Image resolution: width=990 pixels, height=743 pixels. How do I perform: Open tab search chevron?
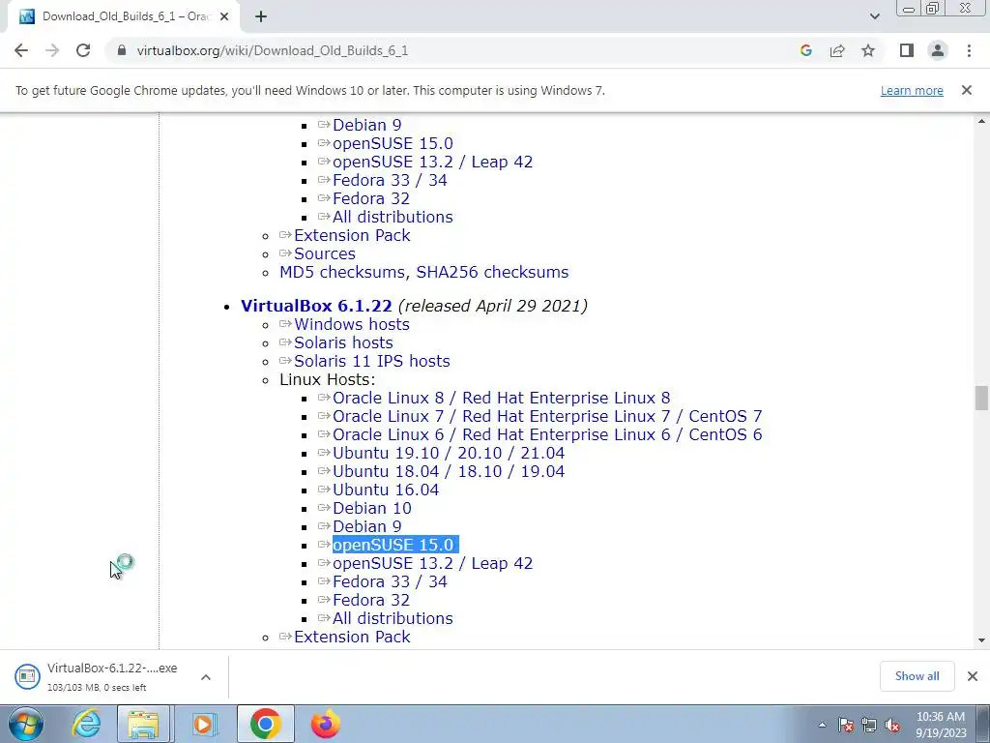pos(874,16)
